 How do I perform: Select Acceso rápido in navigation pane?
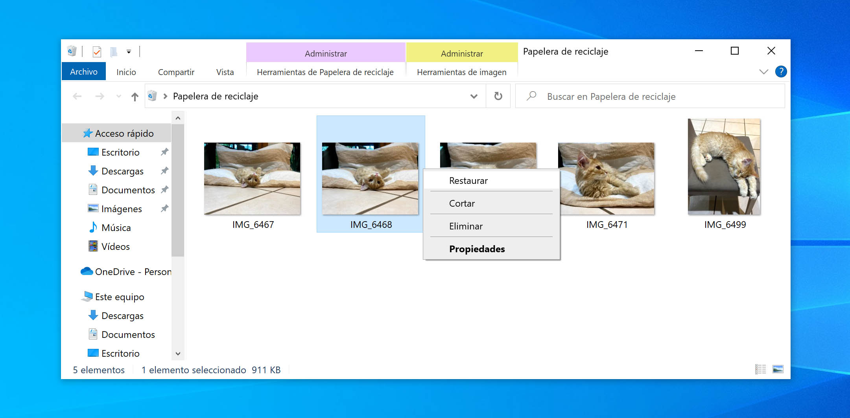[117, 133]
